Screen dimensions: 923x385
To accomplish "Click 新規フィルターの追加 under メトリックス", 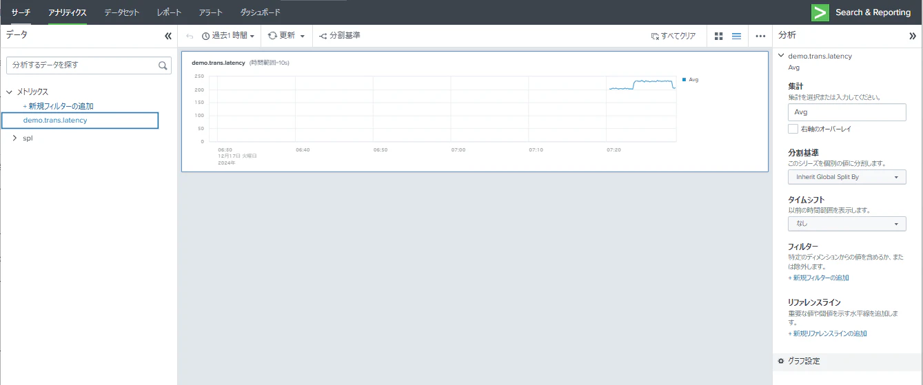I will 59,106.
